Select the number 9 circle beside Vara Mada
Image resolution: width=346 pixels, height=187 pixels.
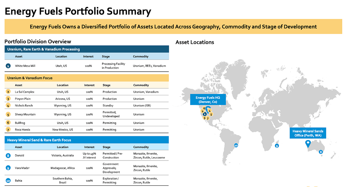[x=8, y=168]
